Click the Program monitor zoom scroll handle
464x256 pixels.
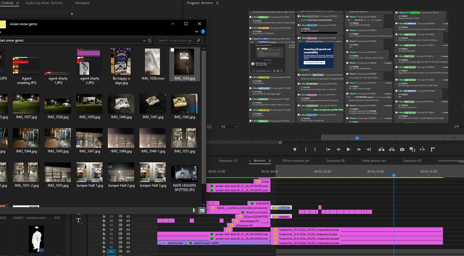click(x=280, y=142)
